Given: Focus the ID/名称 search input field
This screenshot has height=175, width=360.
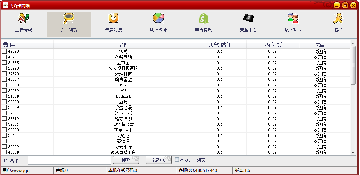Looking at the screenshot, I should click(x=69, y=160).
